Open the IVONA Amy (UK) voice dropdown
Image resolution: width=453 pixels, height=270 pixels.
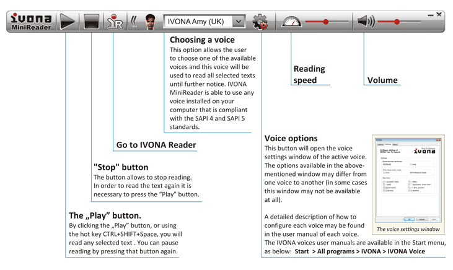click(198, 22)
